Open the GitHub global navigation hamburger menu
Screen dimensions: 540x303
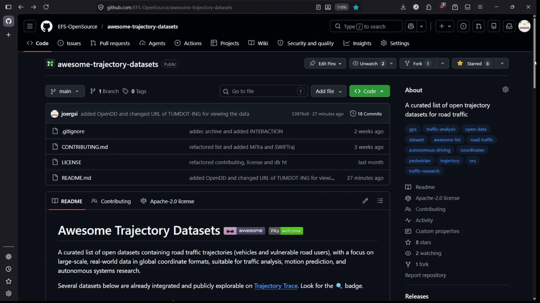(30, 27)
